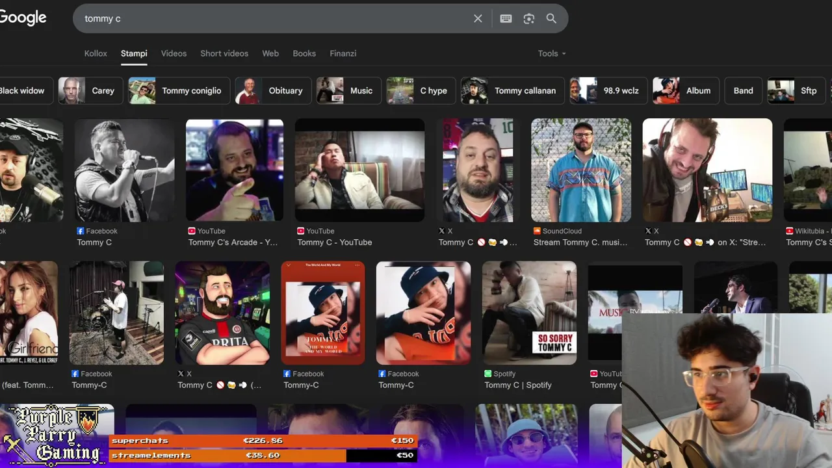The height and width of the screenshot is (468, 832).
Task: Click the 'Tommy C - YouTube' result title
Action: [x=335, y=242]
